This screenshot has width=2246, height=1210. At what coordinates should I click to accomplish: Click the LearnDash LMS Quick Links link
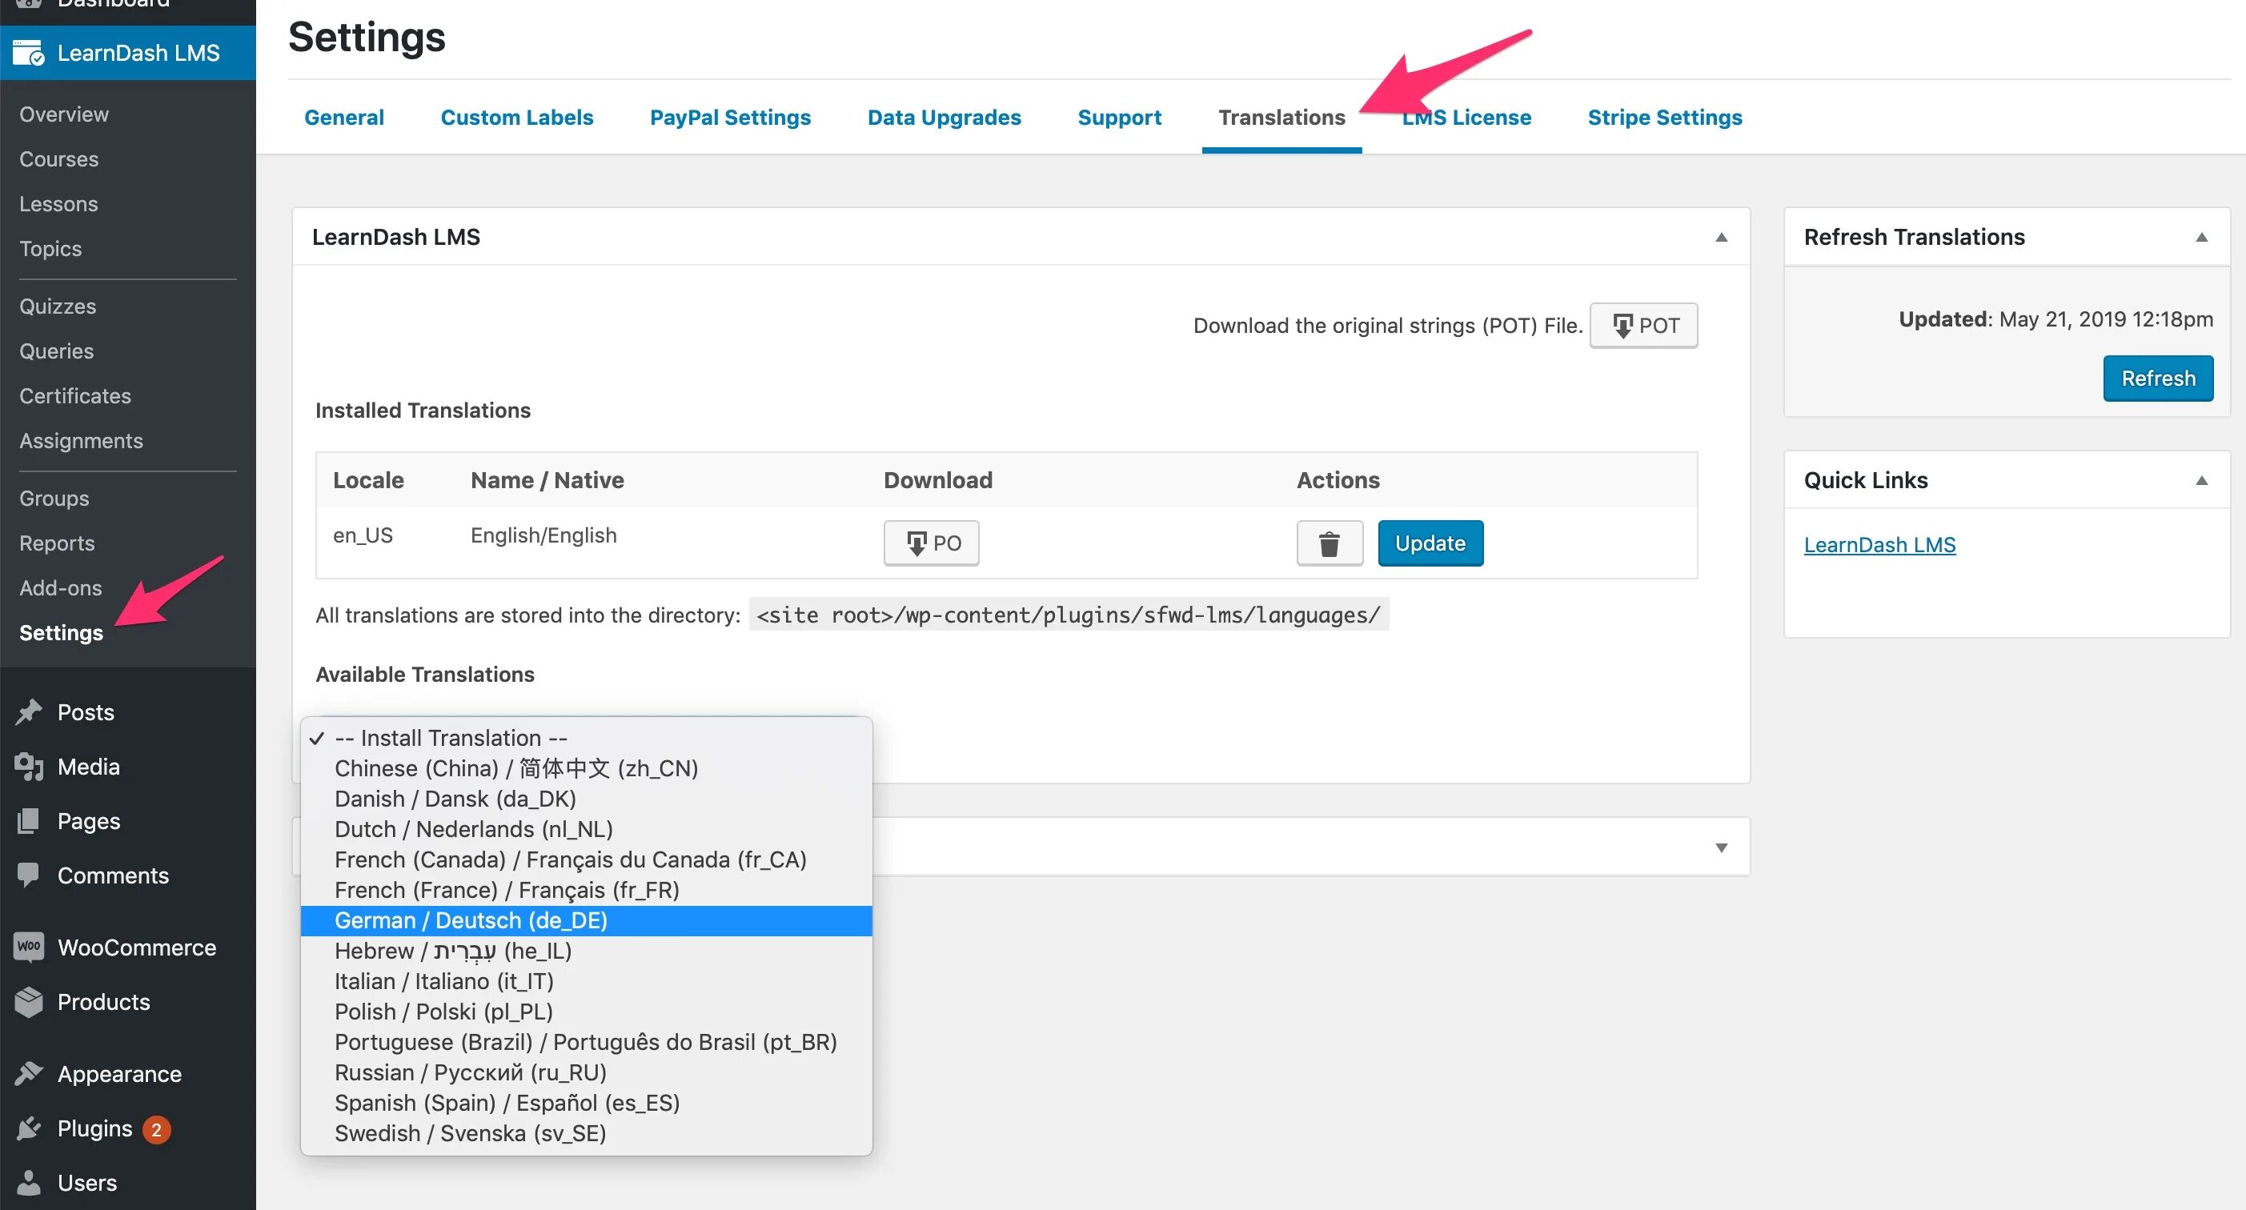pos(1879,544)
